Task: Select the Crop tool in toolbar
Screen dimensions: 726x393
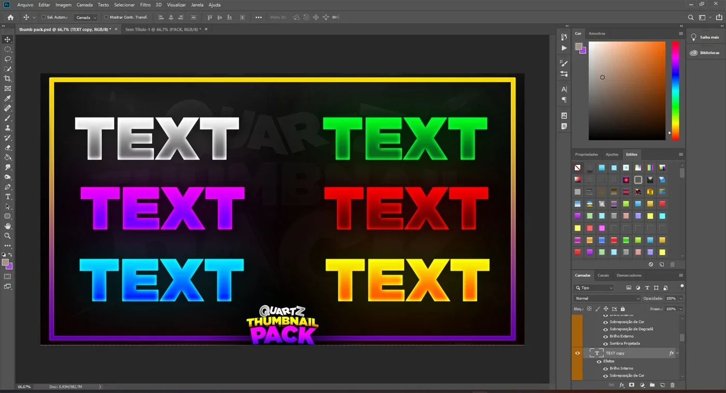Action: pyautogui.click(x=8, y=79)
